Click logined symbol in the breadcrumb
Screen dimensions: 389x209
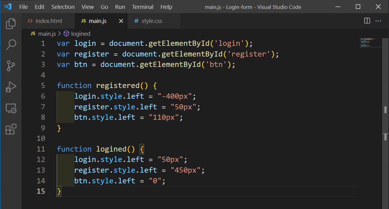tap(81, 34)
